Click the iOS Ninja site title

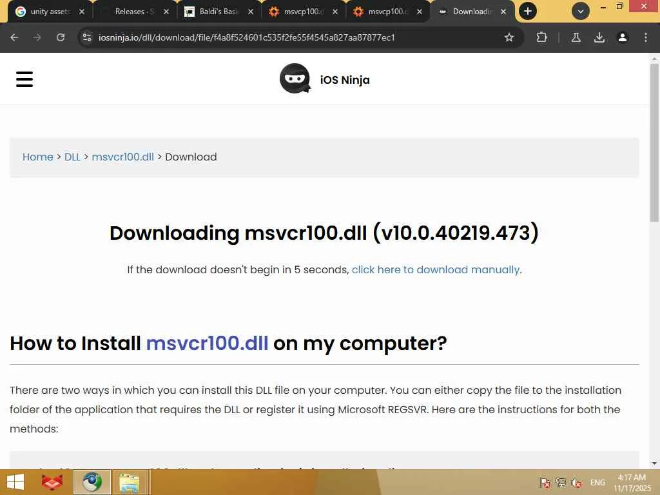coord(345,79)
